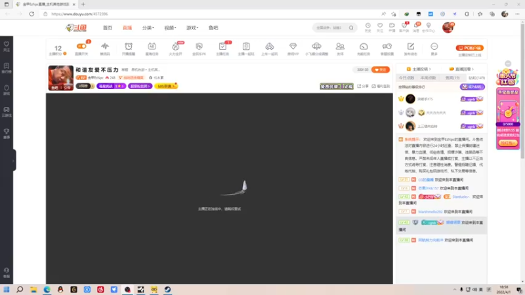
Task: Click gold crown ranked user's avatar
Action: (410, 99)
